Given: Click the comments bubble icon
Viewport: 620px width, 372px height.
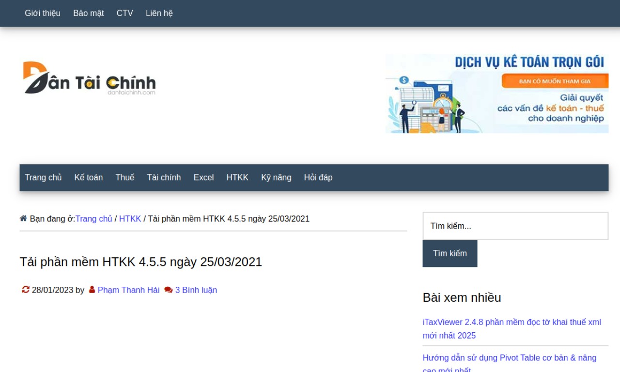Looking at the screenshot, I should tap(169, 290).
